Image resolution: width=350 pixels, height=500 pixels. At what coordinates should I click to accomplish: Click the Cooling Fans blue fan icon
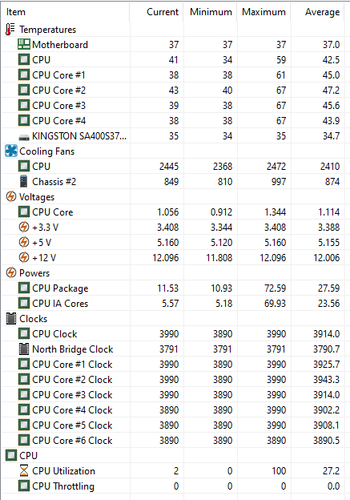tap(11, 151)
